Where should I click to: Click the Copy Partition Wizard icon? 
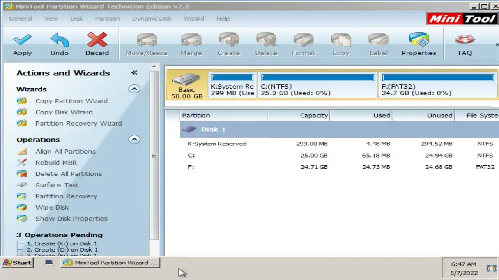click(x=22, y=101)
